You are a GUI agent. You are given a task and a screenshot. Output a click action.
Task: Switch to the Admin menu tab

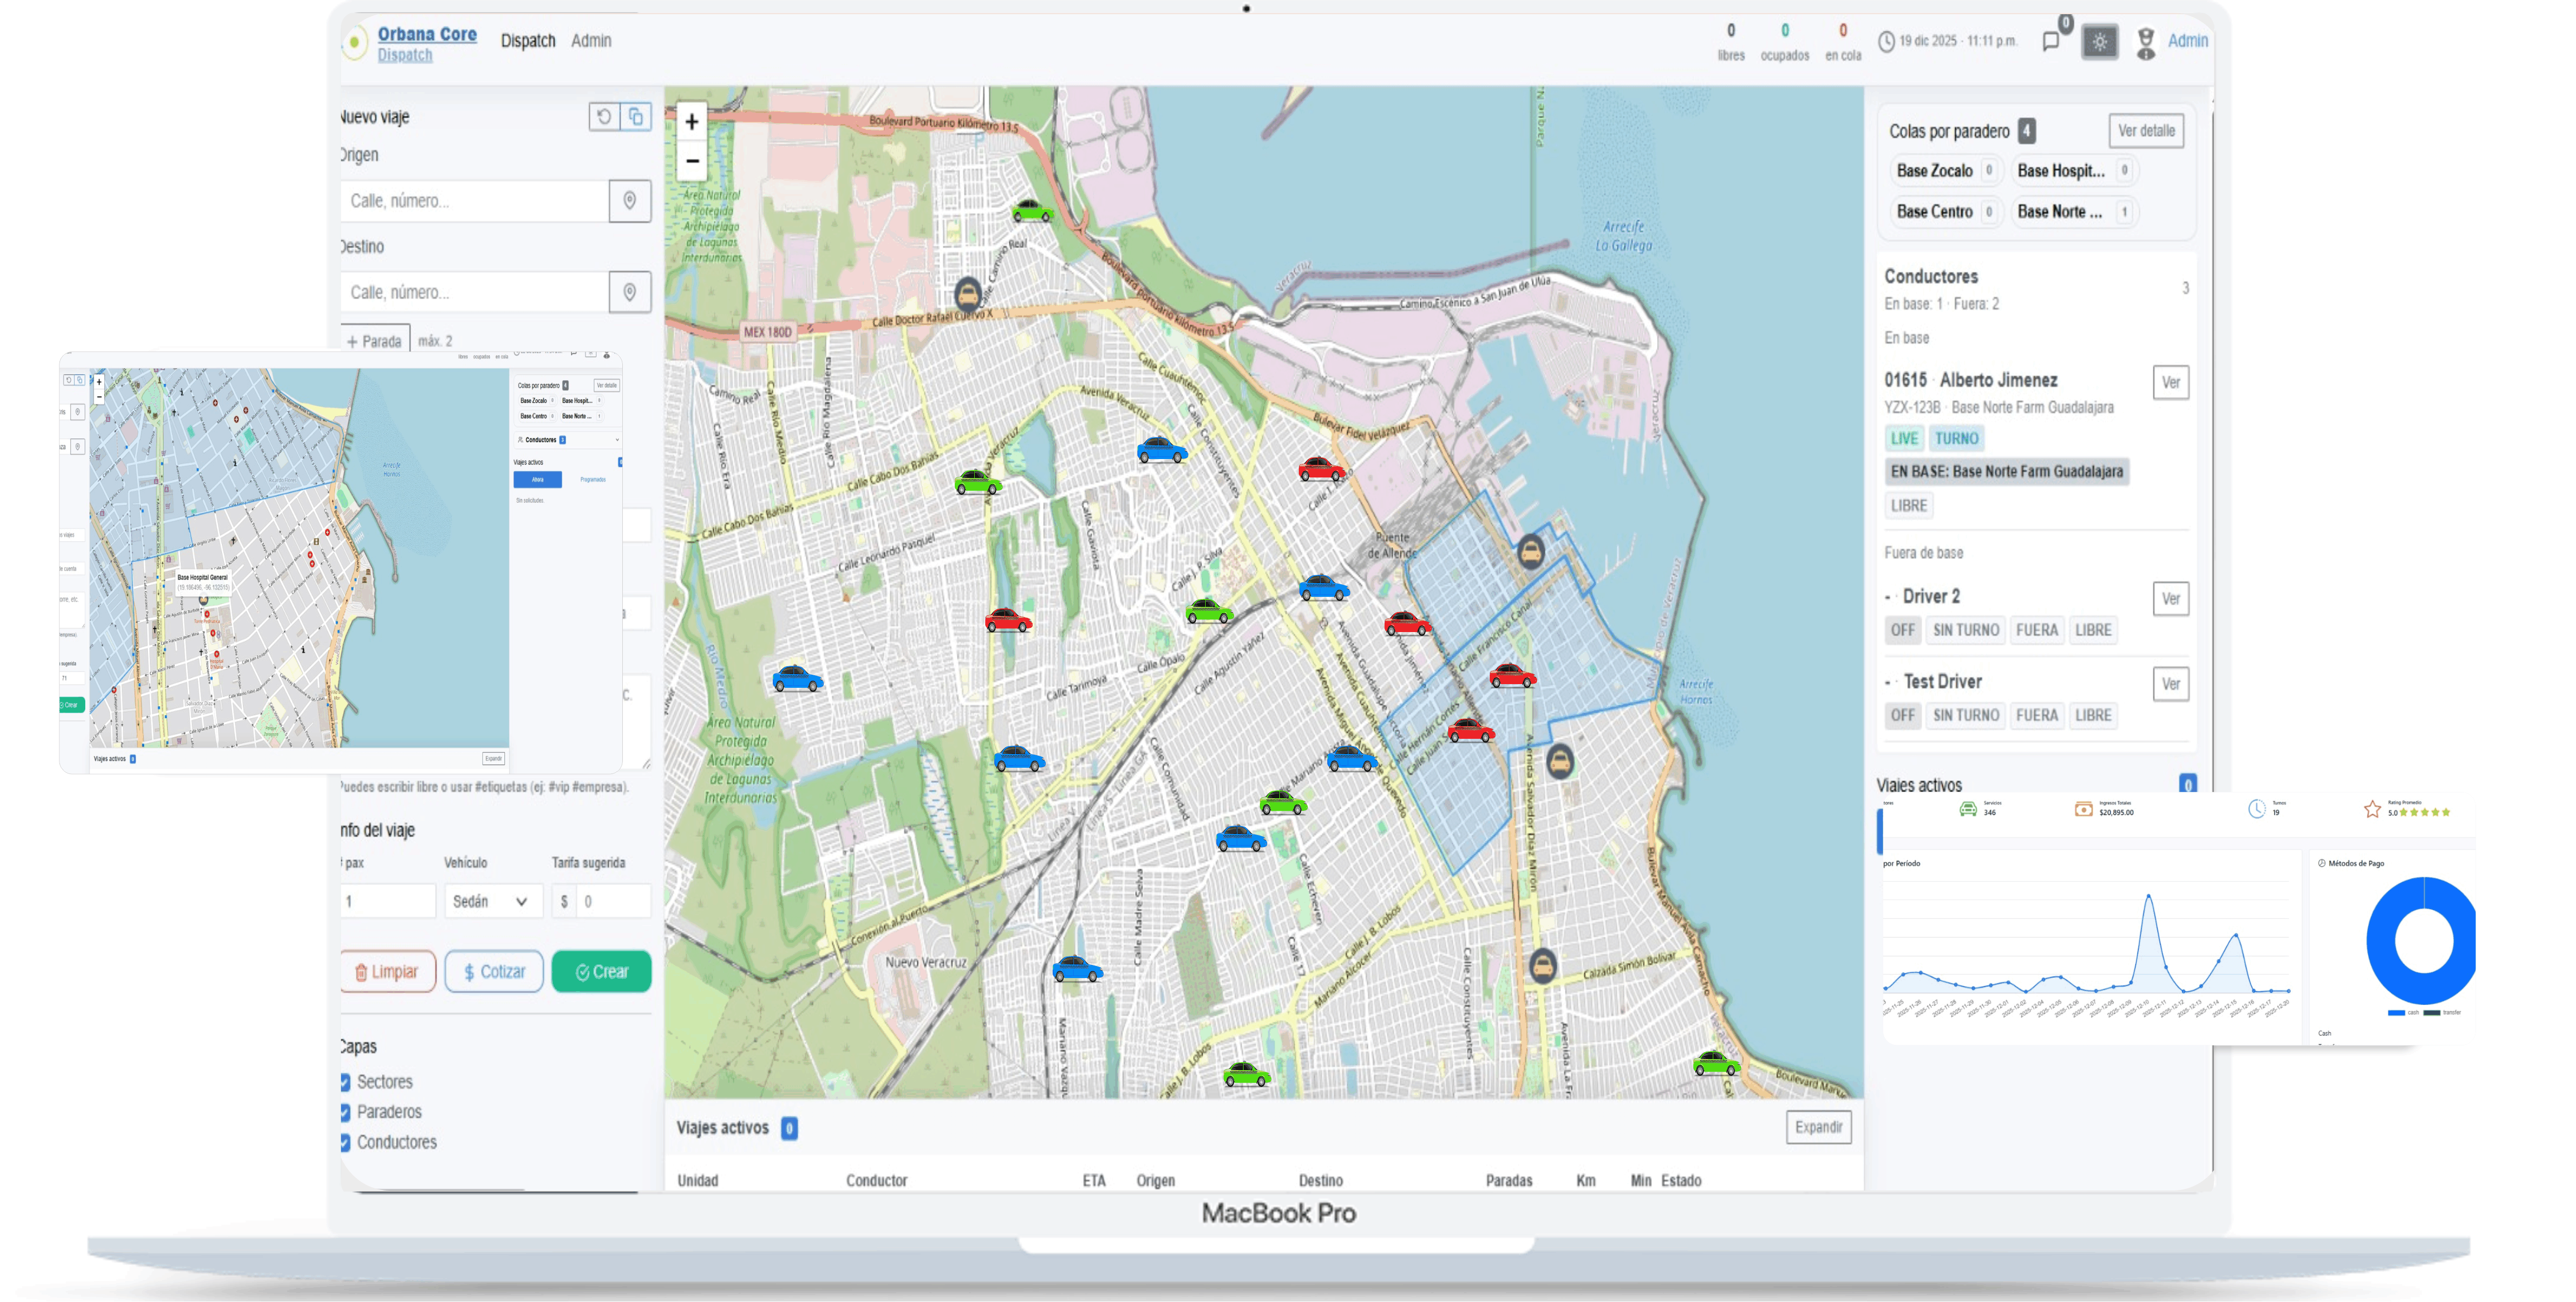(x=591, y=41)
